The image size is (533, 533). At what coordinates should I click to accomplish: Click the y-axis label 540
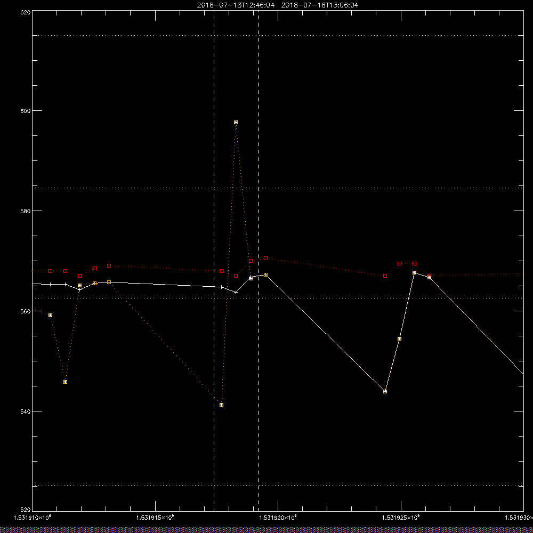click(26, 411)
